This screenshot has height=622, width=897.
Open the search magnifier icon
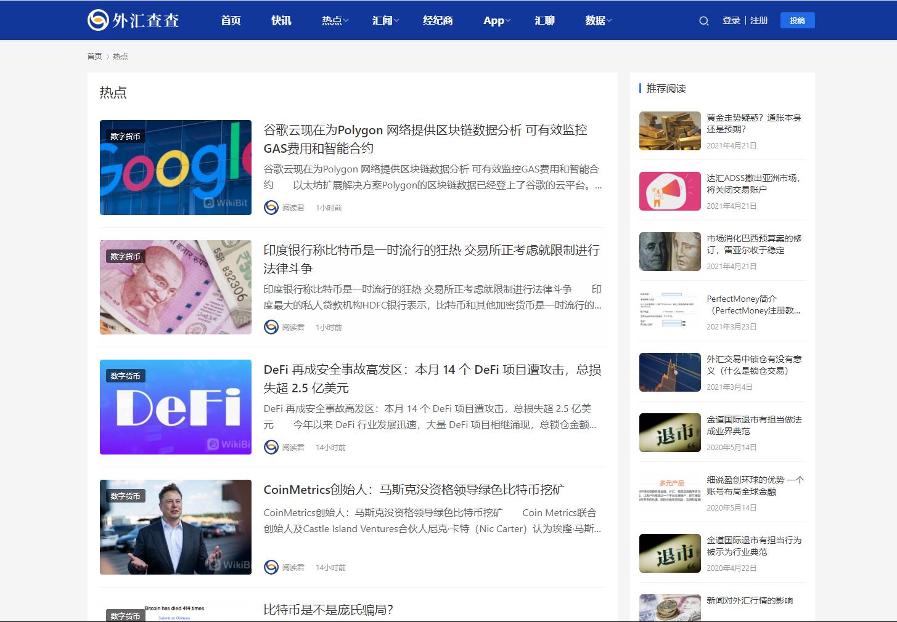[x=703, y=20]
